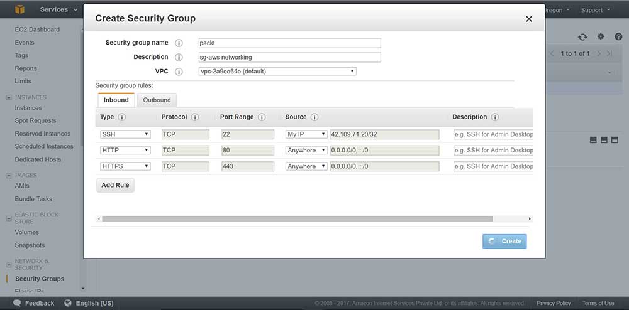Image resolution: width=629 pixels, height=310 pixels.
Task: Open the help question mark icon
Action: (618, 37)
